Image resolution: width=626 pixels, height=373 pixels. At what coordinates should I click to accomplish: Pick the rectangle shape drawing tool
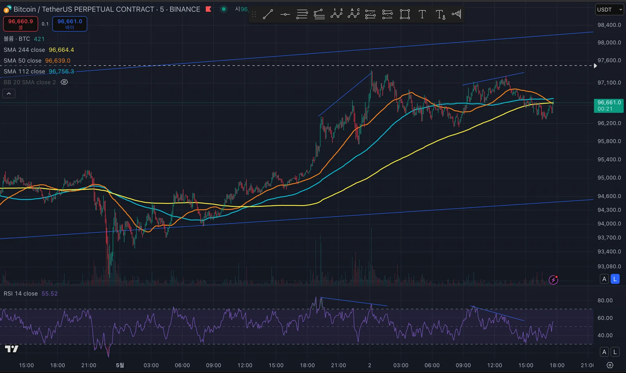(x=405, y=14)
